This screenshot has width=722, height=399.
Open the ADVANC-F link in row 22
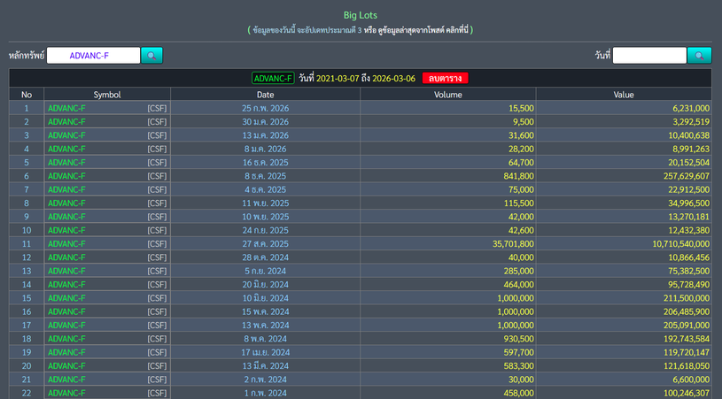click(66, 393)
